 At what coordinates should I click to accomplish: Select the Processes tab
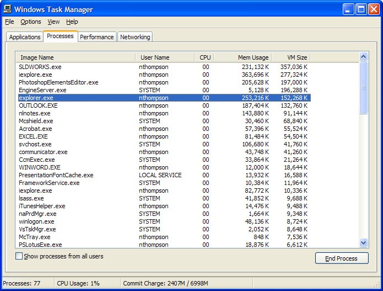point(60,36)
